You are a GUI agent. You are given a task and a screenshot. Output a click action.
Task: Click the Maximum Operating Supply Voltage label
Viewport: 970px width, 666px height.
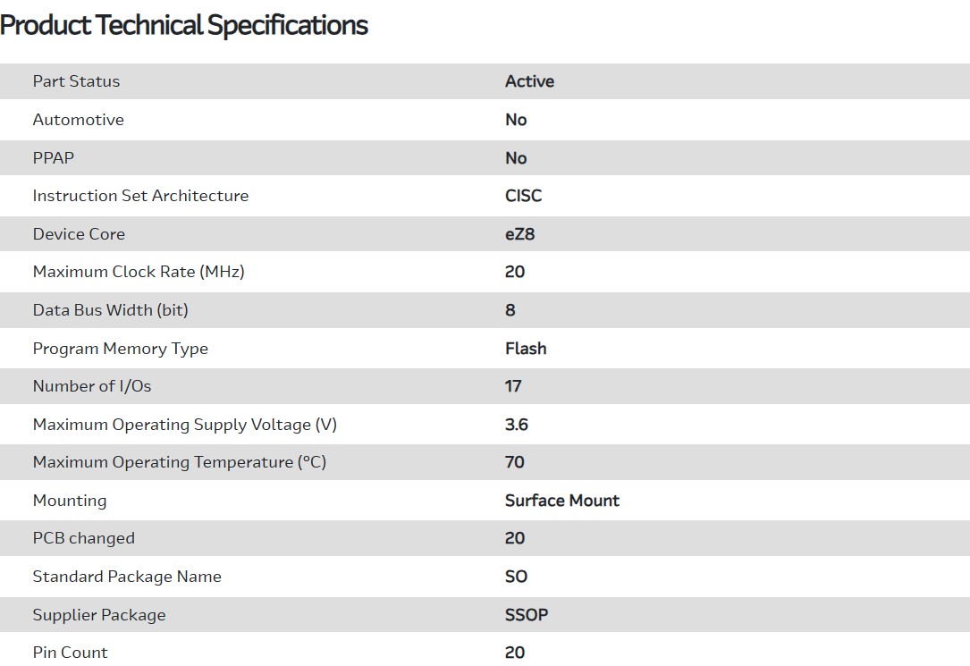tap(185, 425)
